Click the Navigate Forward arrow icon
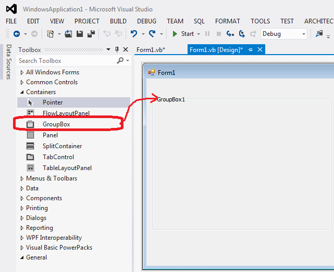The height and width of the screenshot is (272, 334). coord(34,34)
